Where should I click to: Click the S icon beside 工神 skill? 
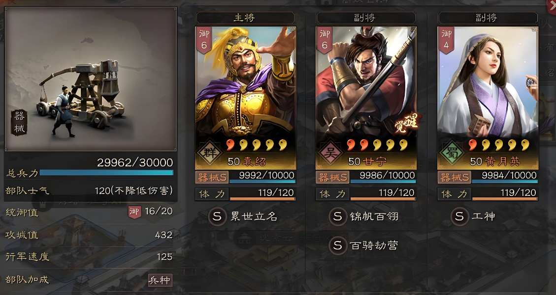click(459, 216)
